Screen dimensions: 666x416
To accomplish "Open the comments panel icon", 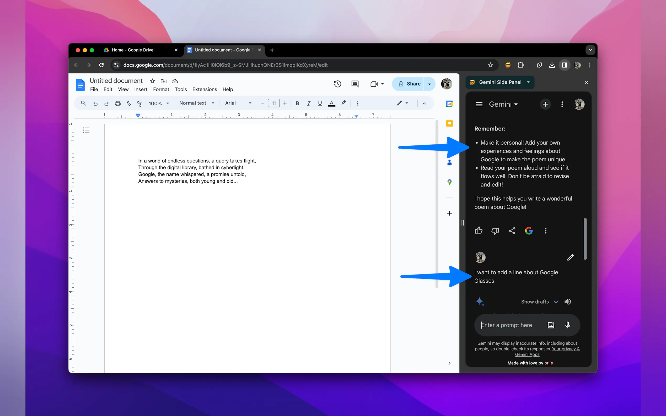I will tap(355, 84).
